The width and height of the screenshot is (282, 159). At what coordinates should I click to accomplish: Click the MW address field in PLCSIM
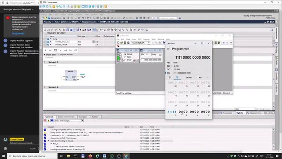click(x=145, y=54)
